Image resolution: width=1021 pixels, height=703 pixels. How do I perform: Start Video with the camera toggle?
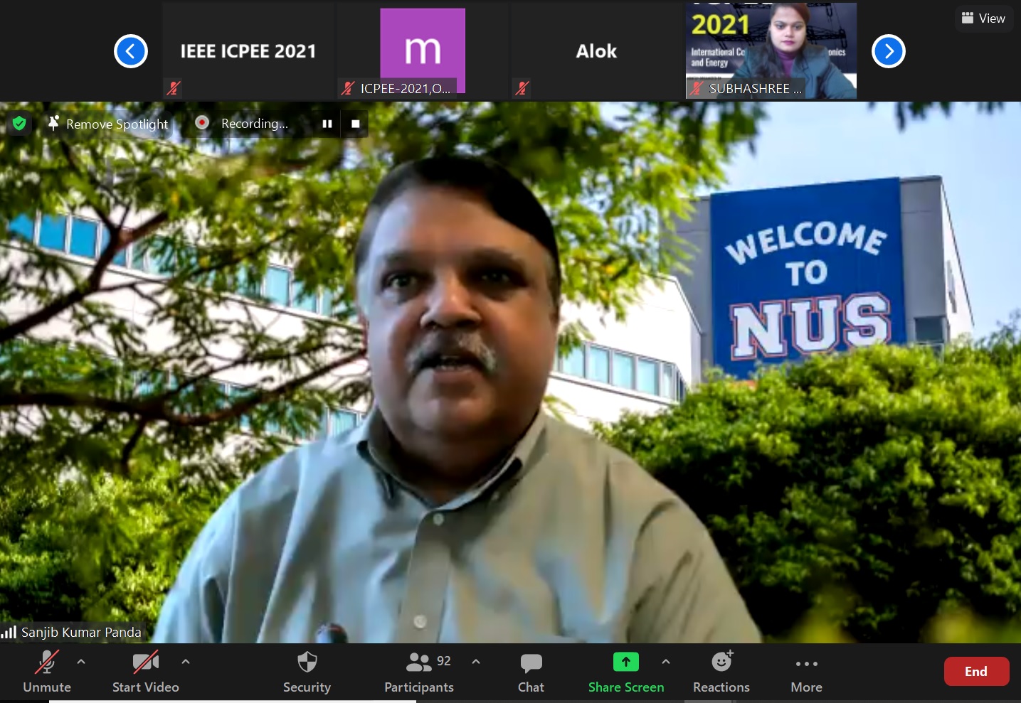point(145,671)
